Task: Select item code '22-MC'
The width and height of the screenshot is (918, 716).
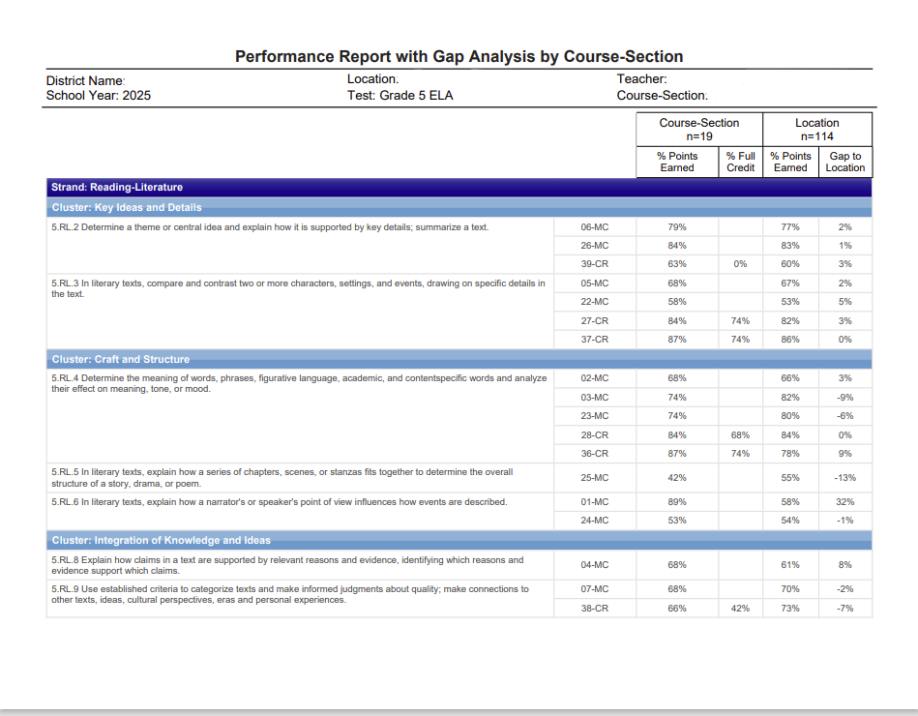Action: coord(594,302)
